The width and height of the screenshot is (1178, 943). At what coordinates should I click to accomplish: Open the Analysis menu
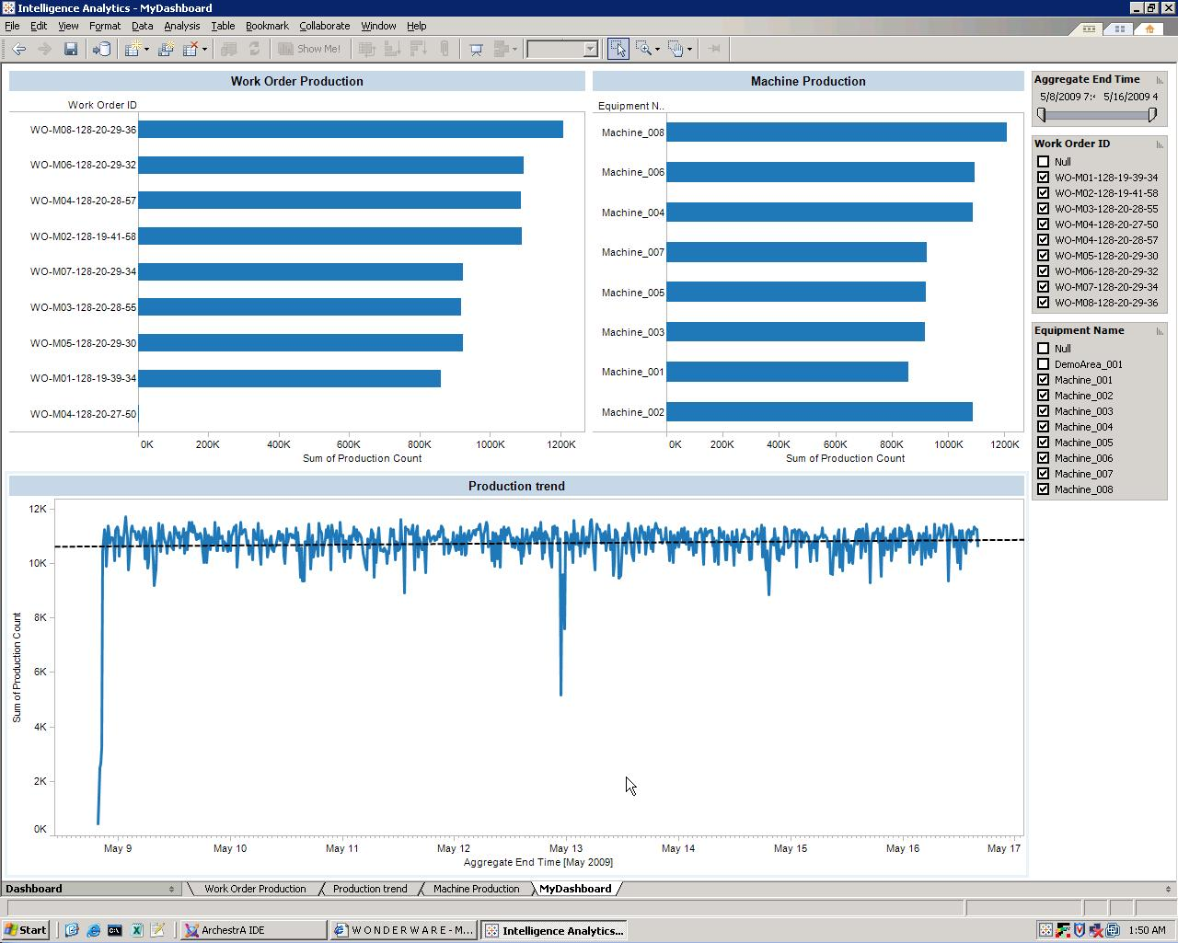coord(181,26)
